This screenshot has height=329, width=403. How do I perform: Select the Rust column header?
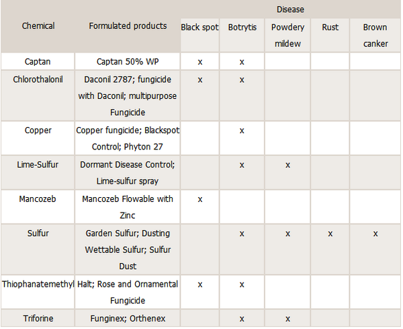pos(330,28)
